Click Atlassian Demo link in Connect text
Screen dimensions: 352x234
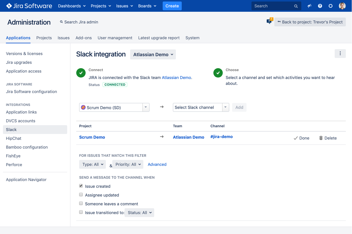click(x=176, y=77)
